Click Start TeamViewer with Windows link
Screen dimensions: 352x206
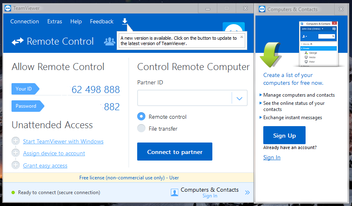tap(63, 141)
